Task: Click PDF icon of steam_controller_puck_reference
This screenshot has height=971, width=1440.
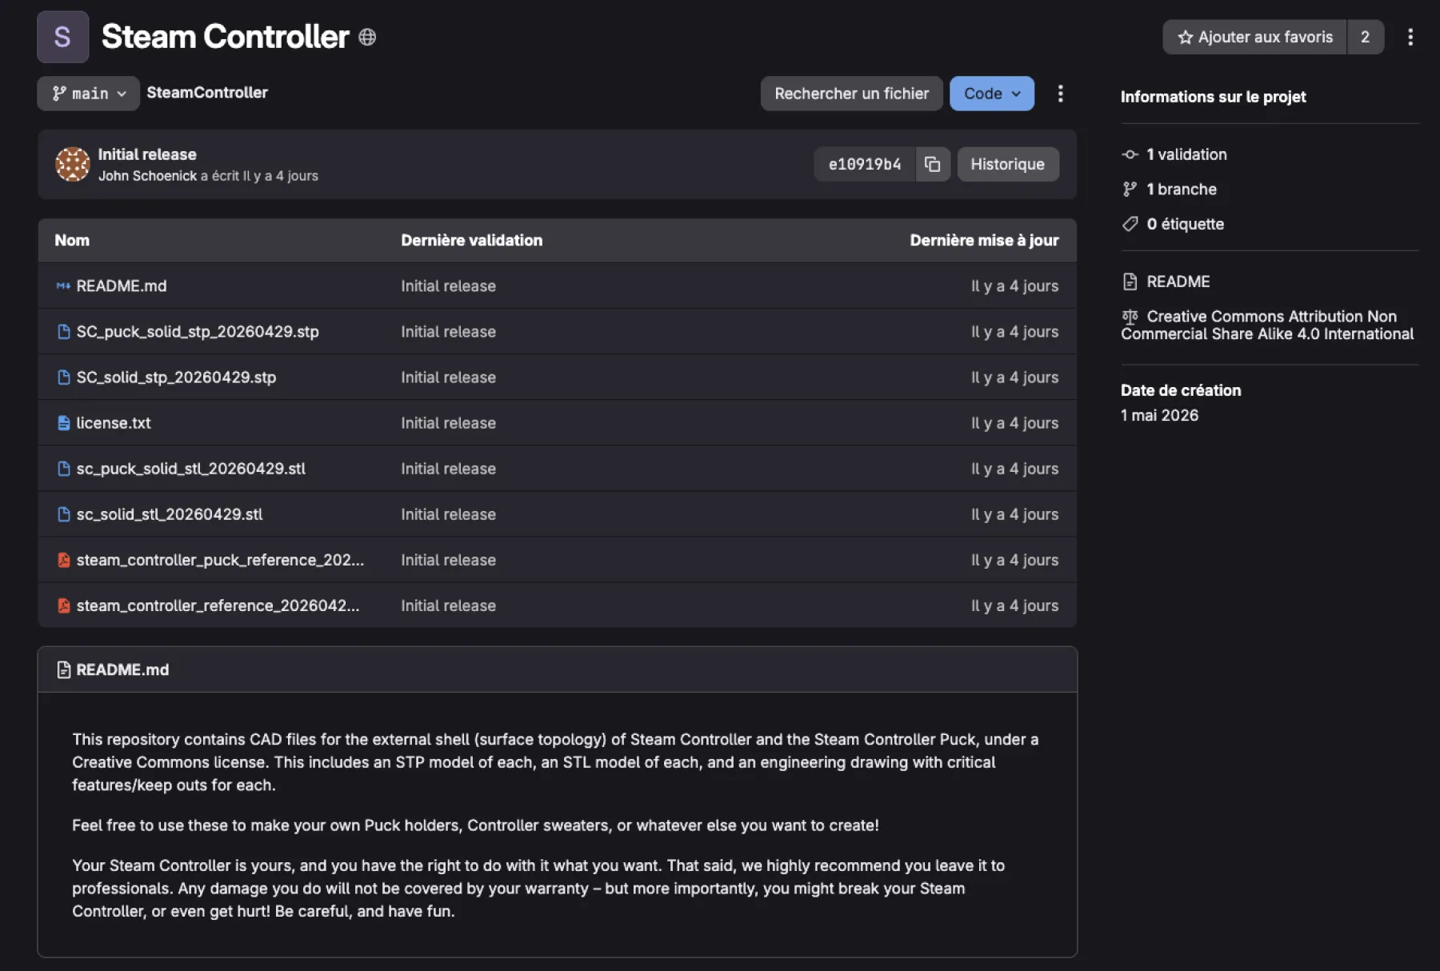Action: [x=63, y=560]
